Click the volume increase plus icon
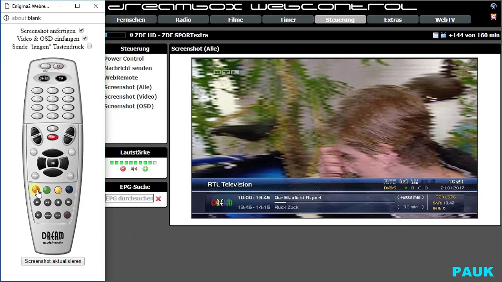502x282 pixels. coord(145,169)
